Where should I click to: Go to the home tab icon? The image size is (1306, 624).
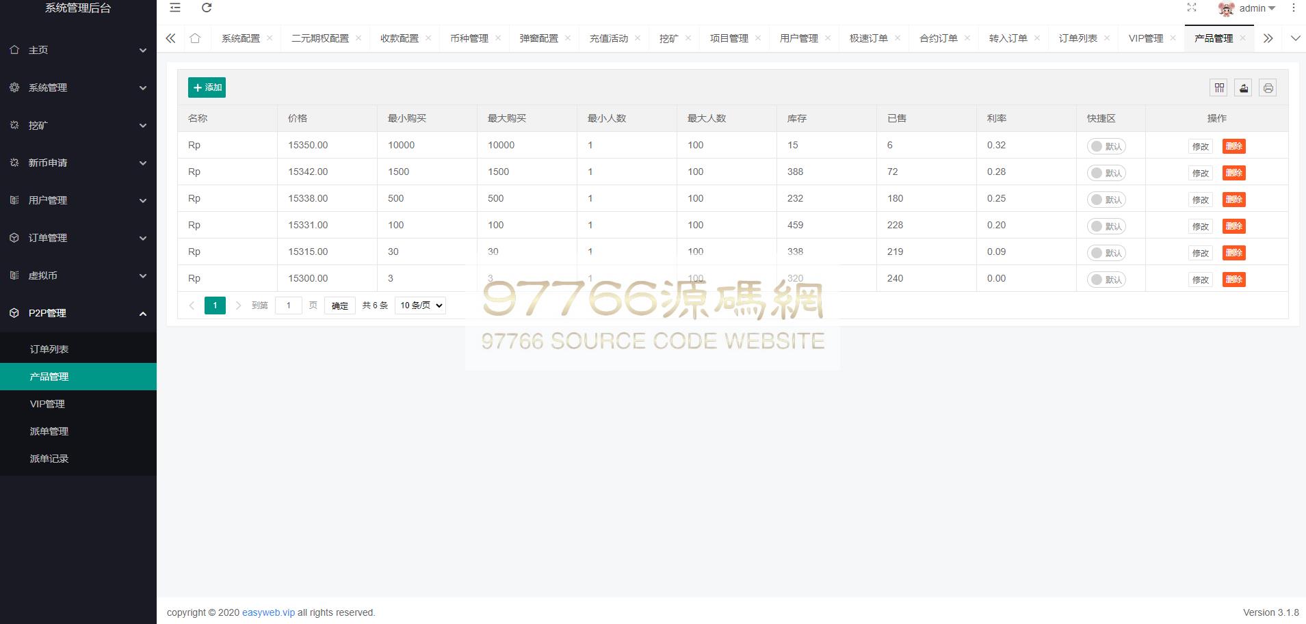[195, 38]
